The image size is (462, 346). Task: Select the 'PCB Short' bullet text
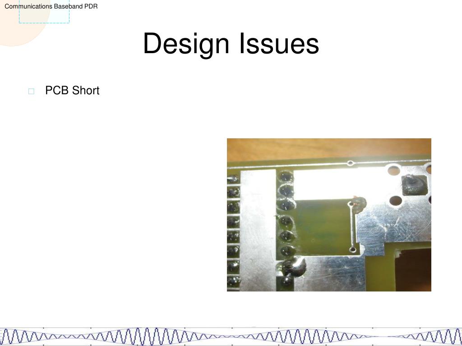click(x=72, y=90)
